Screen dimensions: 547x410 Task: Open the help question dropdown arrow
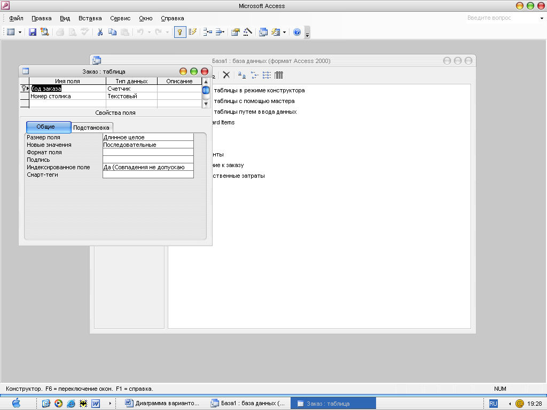click(x=542, y=18)
